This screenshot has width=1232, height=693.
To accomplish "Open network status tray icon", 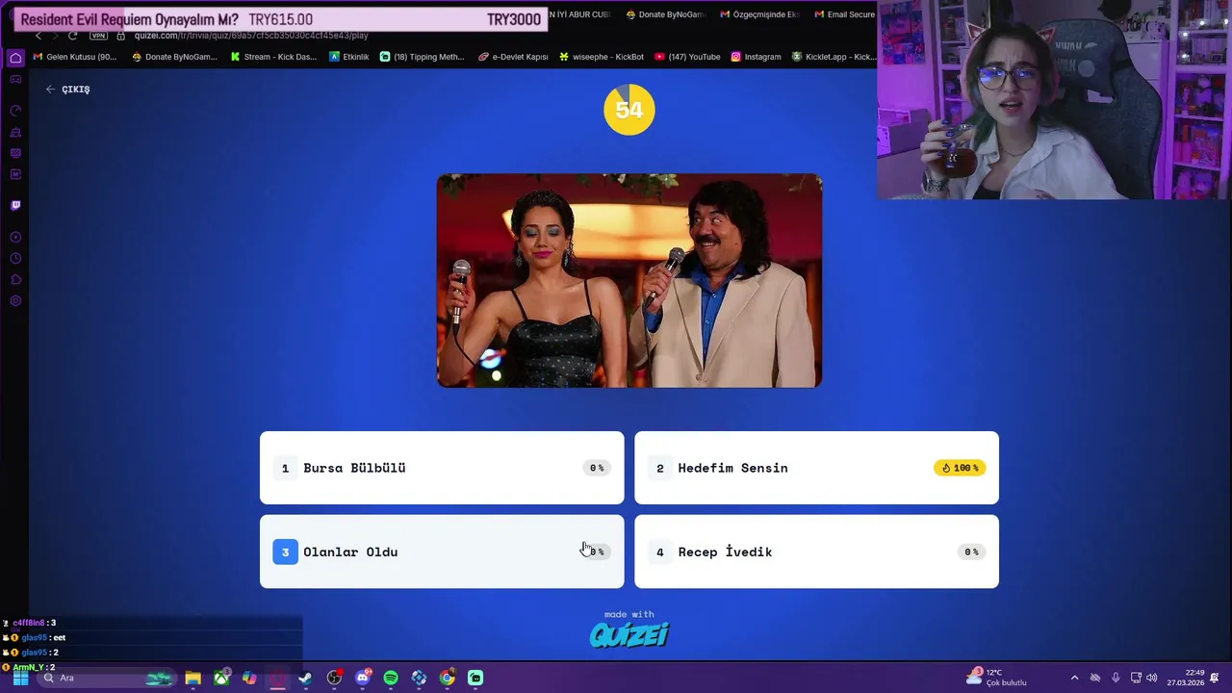I will pos(1136,678).
